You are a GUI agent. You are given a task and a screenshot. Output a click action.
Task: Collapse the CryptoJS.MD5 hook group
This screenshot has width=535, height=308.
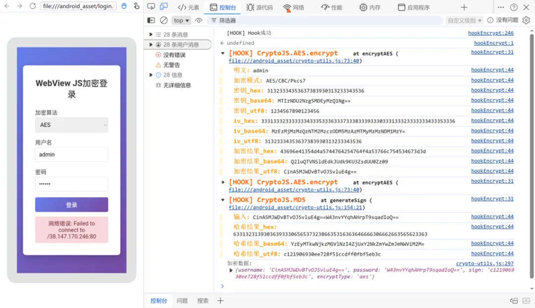click(223, 200)
